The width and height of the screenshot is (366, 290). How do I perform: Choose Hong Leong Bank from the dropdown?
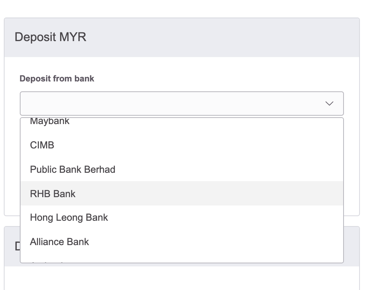click(181, 217)
